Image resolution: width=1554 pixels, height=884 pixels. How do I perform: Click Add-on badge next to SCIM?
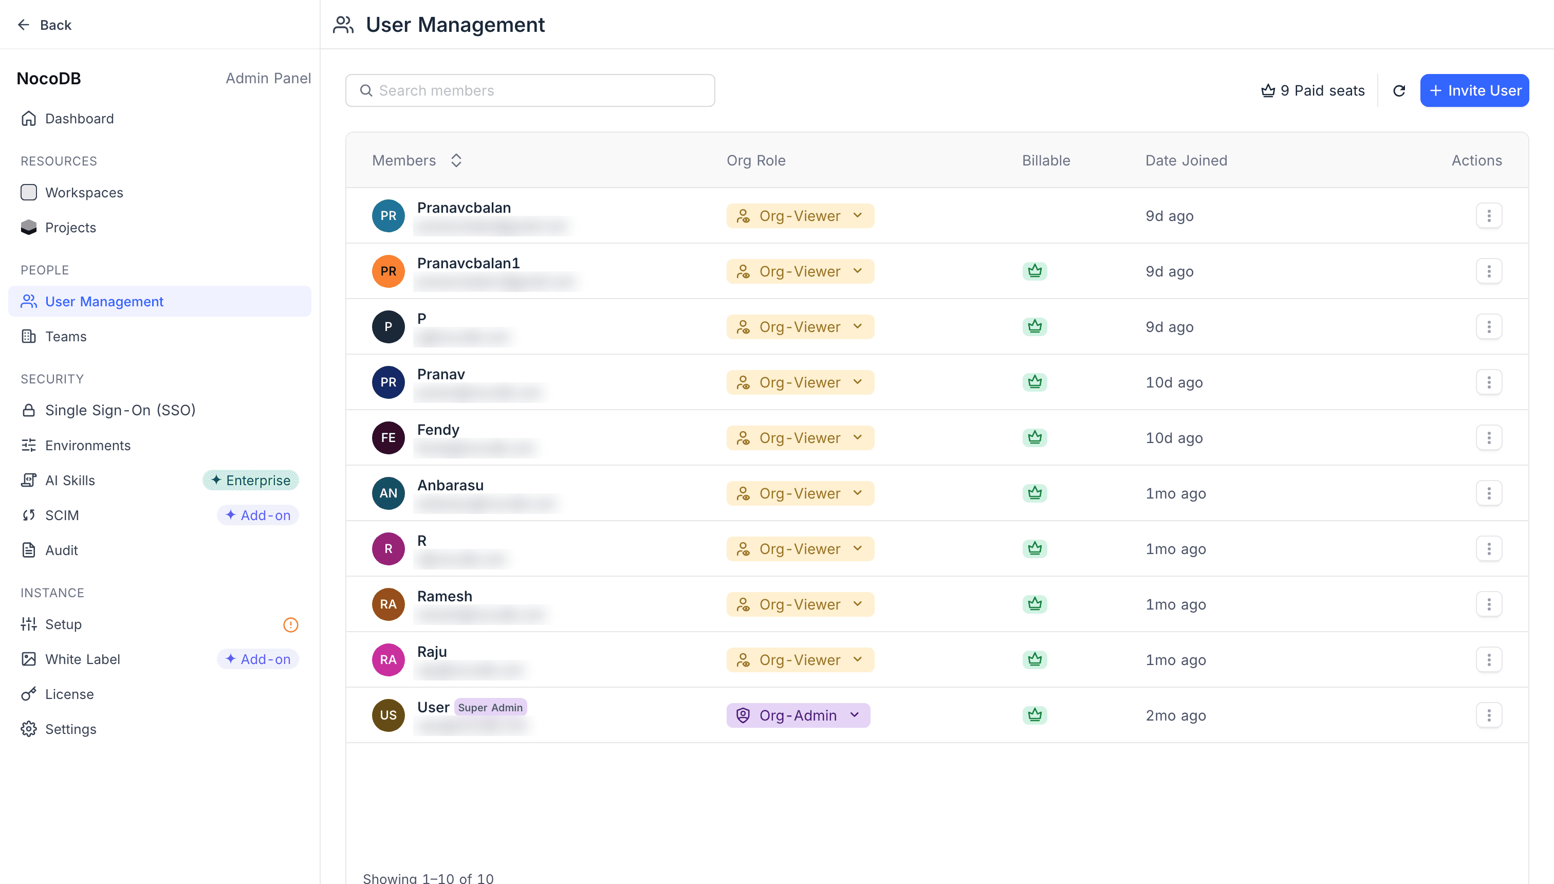pyautogui.click(x=257, y=515)
